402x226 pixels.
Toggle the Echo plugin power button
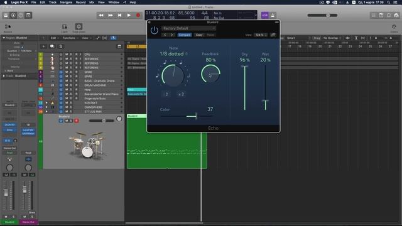155,30
